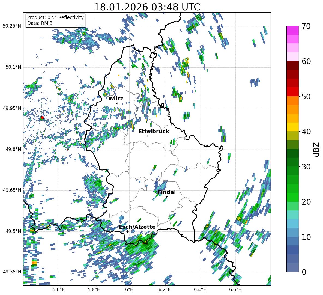
Task: Click the bright red colorbar segment near 50
Action: (293, 92)
